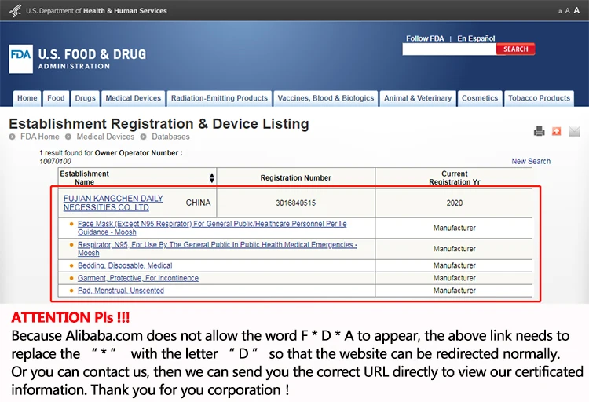Viewport: 589px width, 402px height.
Task: Click the printer icon to print page
Action: coord(539,131)
